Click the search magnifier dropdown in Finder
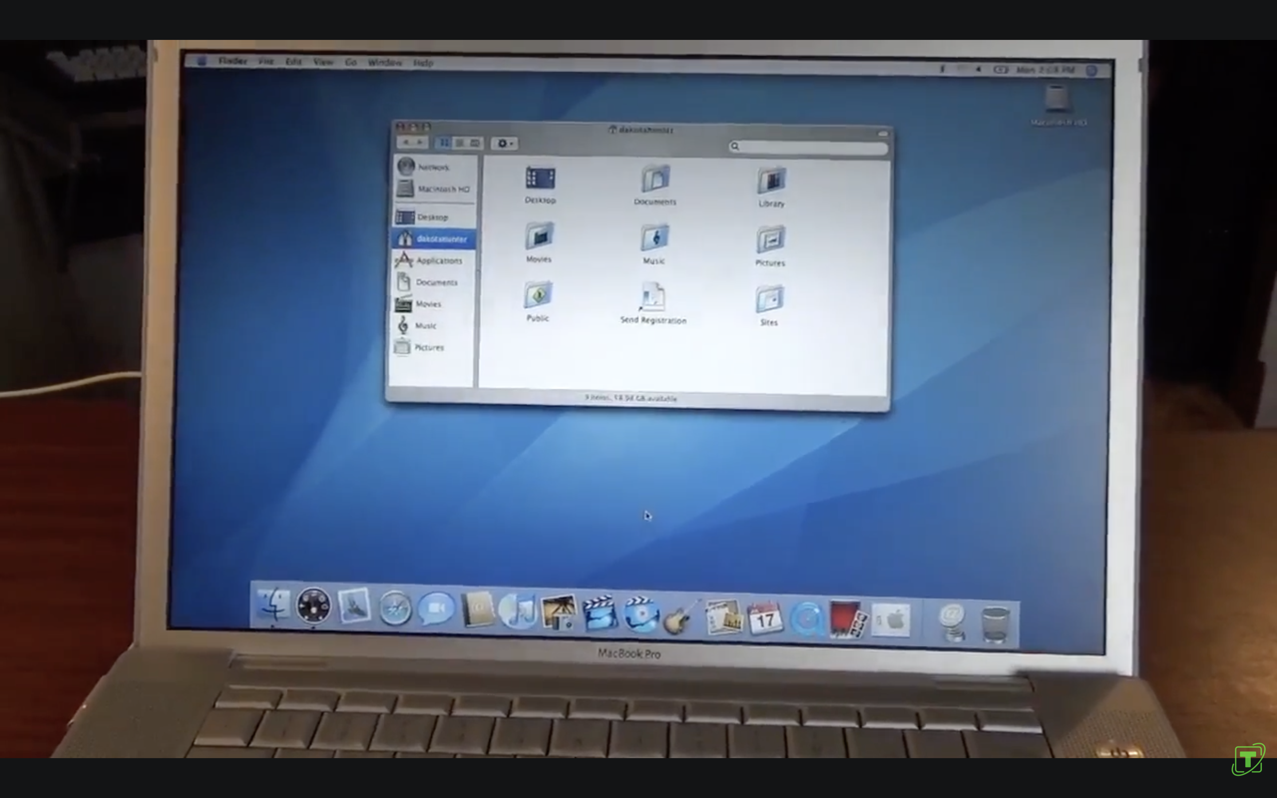The width and height of the screenshot is (1277, 798). coord(735,146)
